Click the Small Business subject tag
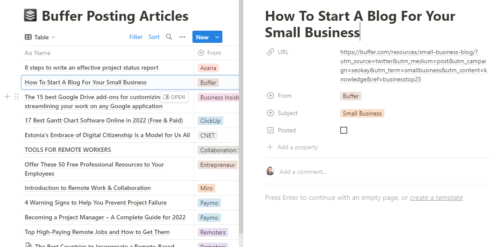 [x=362, y=113]
